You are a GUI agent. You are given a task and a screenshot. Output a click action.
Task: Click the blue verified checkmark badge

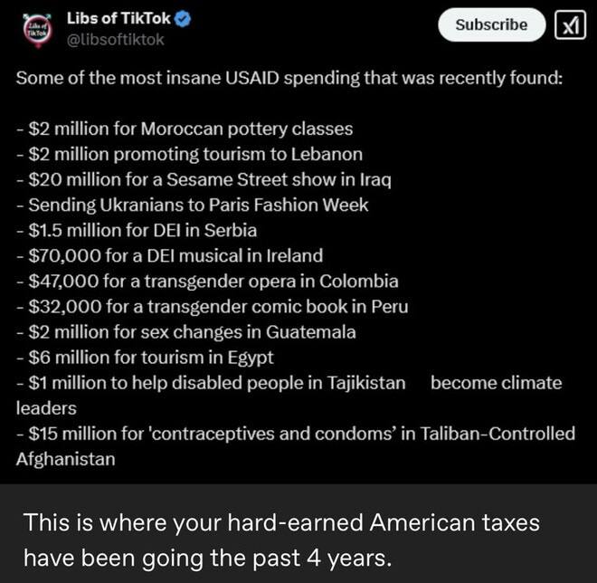(181, 19)
